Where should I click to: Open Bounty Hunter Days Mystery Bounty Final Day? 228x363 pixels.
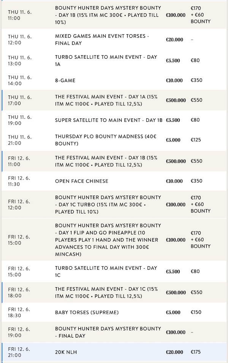(x=114, y=332)
